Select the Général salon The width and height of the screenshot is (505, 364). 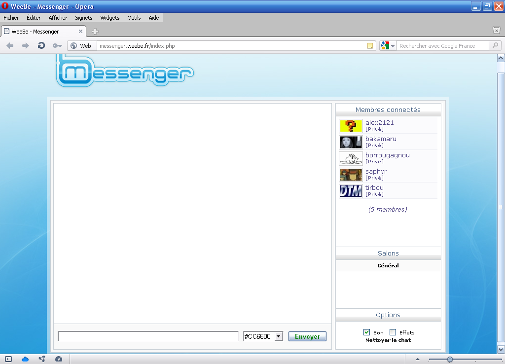(x=388, y=265)
